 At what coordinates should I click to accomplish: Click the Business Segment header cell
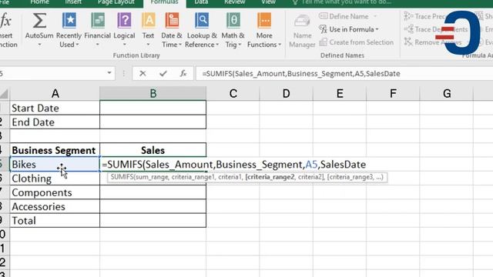point(55,150)
